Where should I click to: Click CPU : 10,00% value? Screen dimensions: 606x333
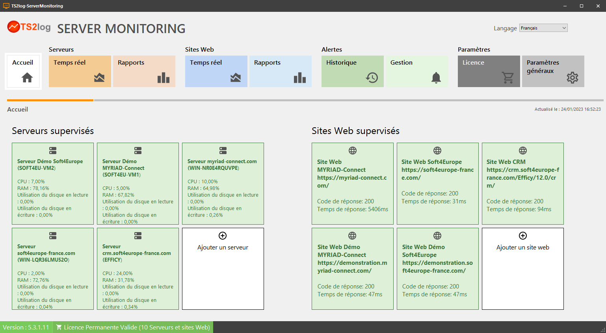coord(203,182)
